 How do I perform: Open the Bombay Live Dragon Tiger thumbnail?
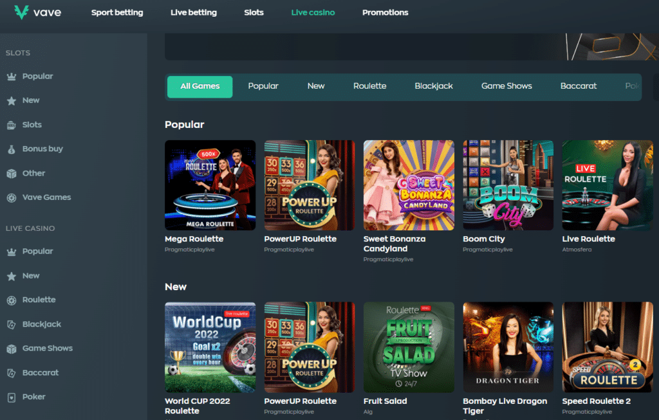pos(508,347)
